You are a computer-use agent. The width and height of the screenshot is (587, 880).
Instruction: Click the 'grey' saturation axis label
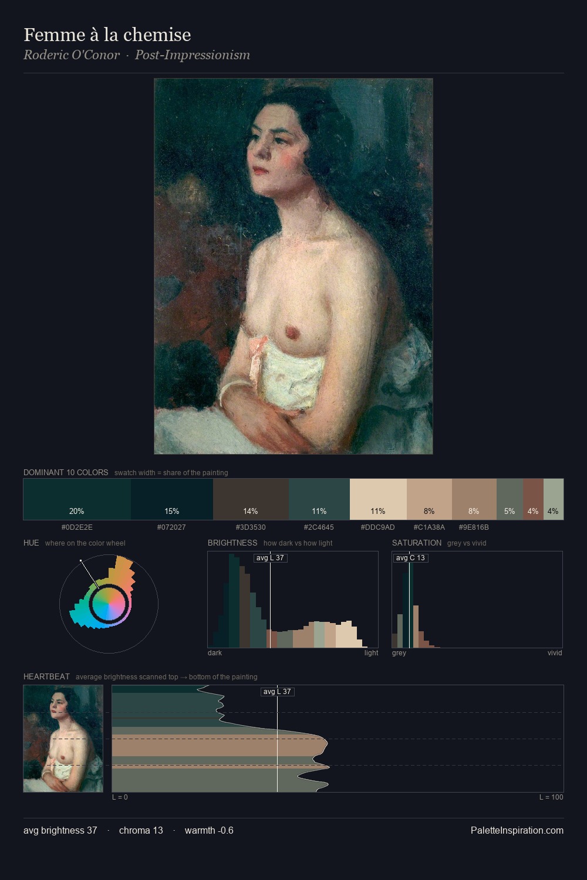tap(399, 652)
